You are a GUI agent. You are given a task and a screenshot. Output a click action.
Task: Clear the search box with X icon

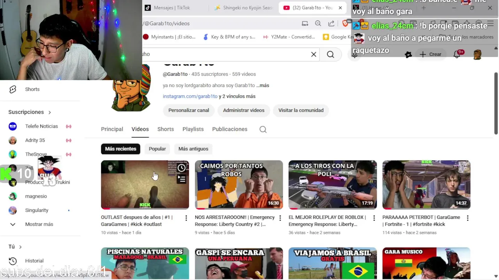[313, 54]
